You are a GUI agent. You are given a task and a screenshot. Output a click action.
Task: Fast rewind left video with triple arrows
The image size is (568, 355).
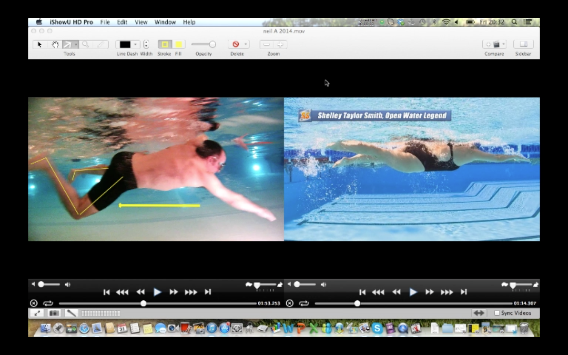click(122, 292)
